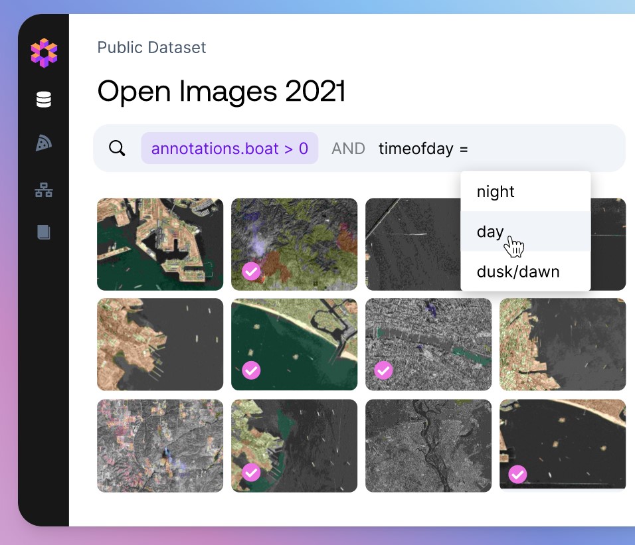
Task: Open the dark water thumbnail behind the dropdown
Action: (412, 244)
